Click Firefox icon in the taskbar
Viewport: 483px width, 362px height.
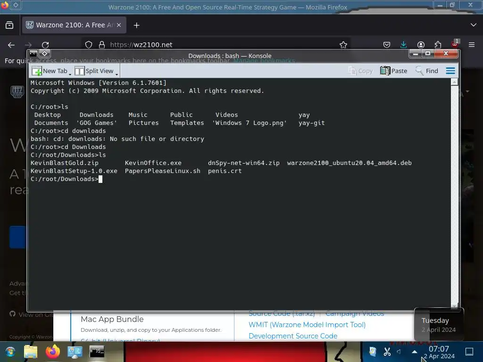pyautogui.click(x=53, y=352)
